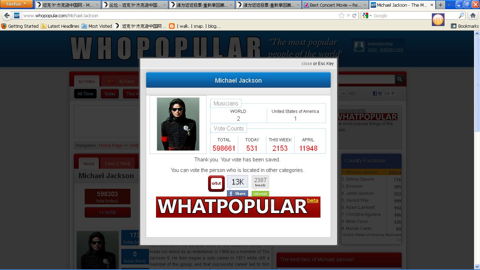480x270 pixels.
Task: Open the Firefox menu dropdown
Action: click(16, 4)
